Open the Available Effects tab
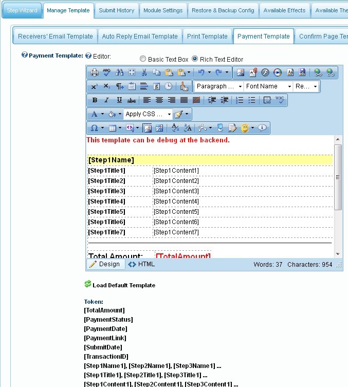The width and height of the screenshot is (348, 387). point(284,10)
